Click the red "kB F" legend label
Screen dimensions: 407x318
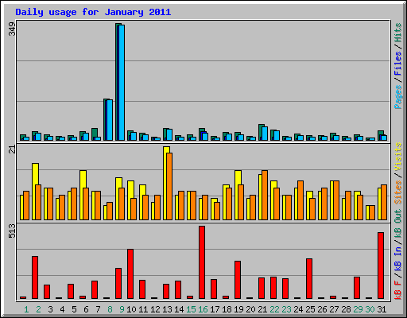tap(397, 290)
